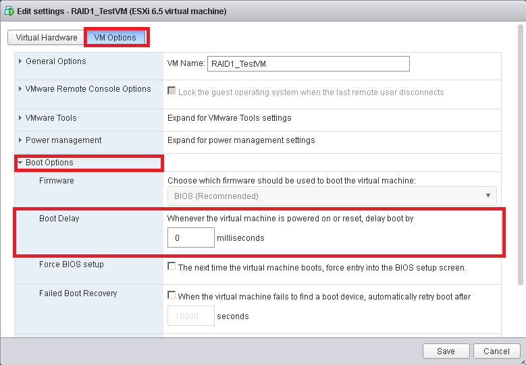This screenshot has height=365, width=526.
Task: Collapse the Boot Options section
Action: [x=49, y=163]
